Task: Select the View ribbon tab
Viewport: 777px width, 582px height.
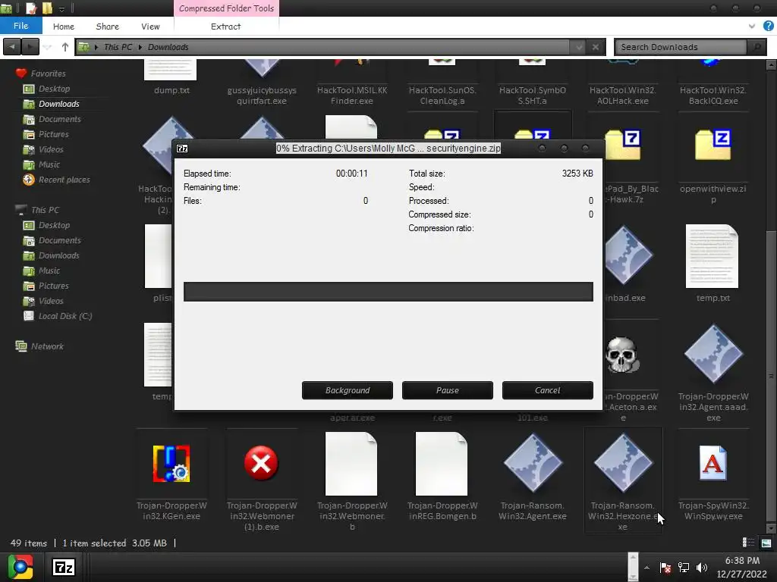Action: tap(150, 27)
